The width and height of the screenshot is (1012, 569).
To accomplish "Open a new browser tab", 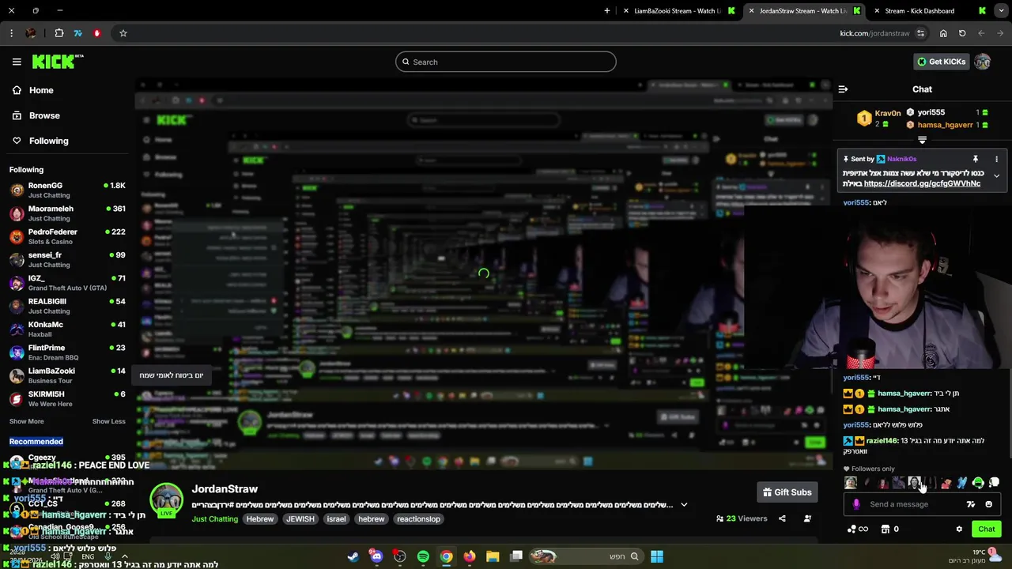I will tap(607, 11).
